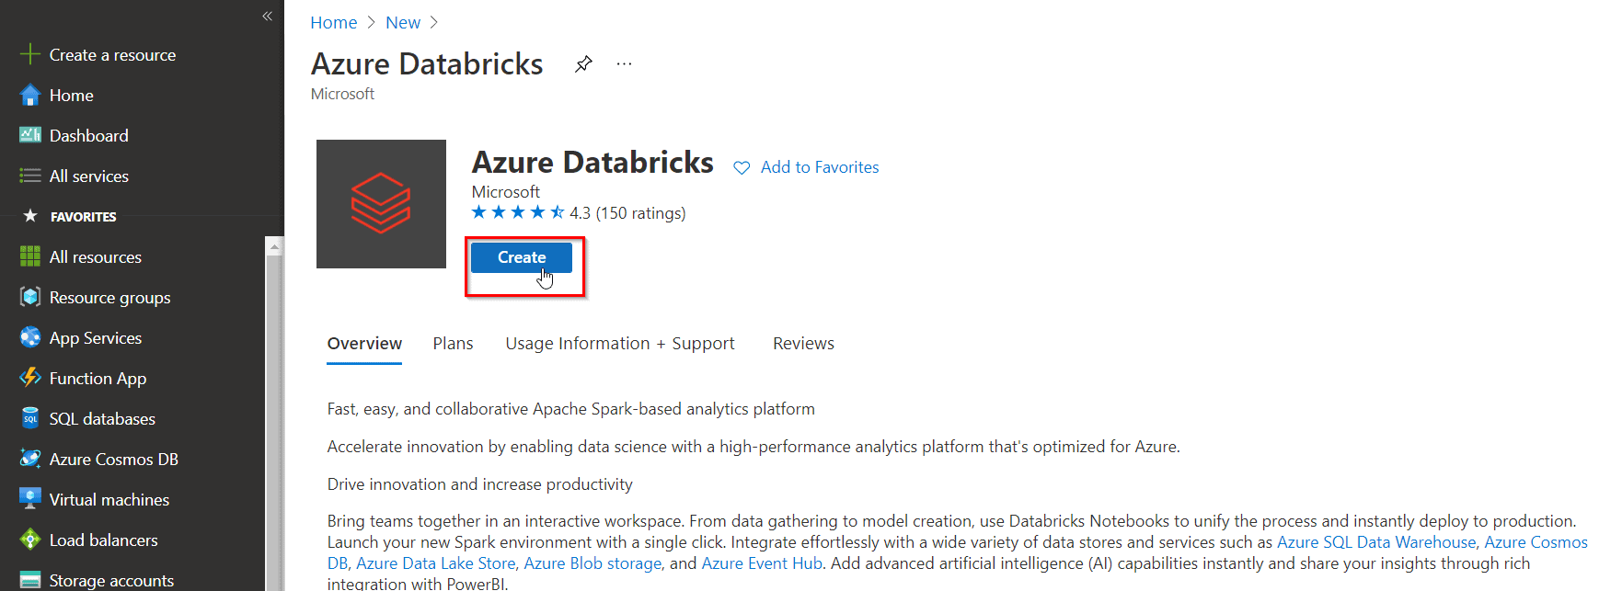Open the Reviews tab
This screenshot has height=591, width=1599.
pyautogui.click(x=802, y=343)
